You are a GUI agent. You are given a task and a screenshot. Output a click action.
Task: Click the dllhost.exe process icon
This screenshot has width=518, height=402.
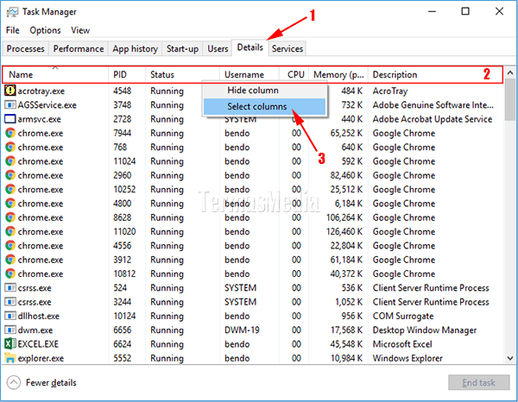10,316
